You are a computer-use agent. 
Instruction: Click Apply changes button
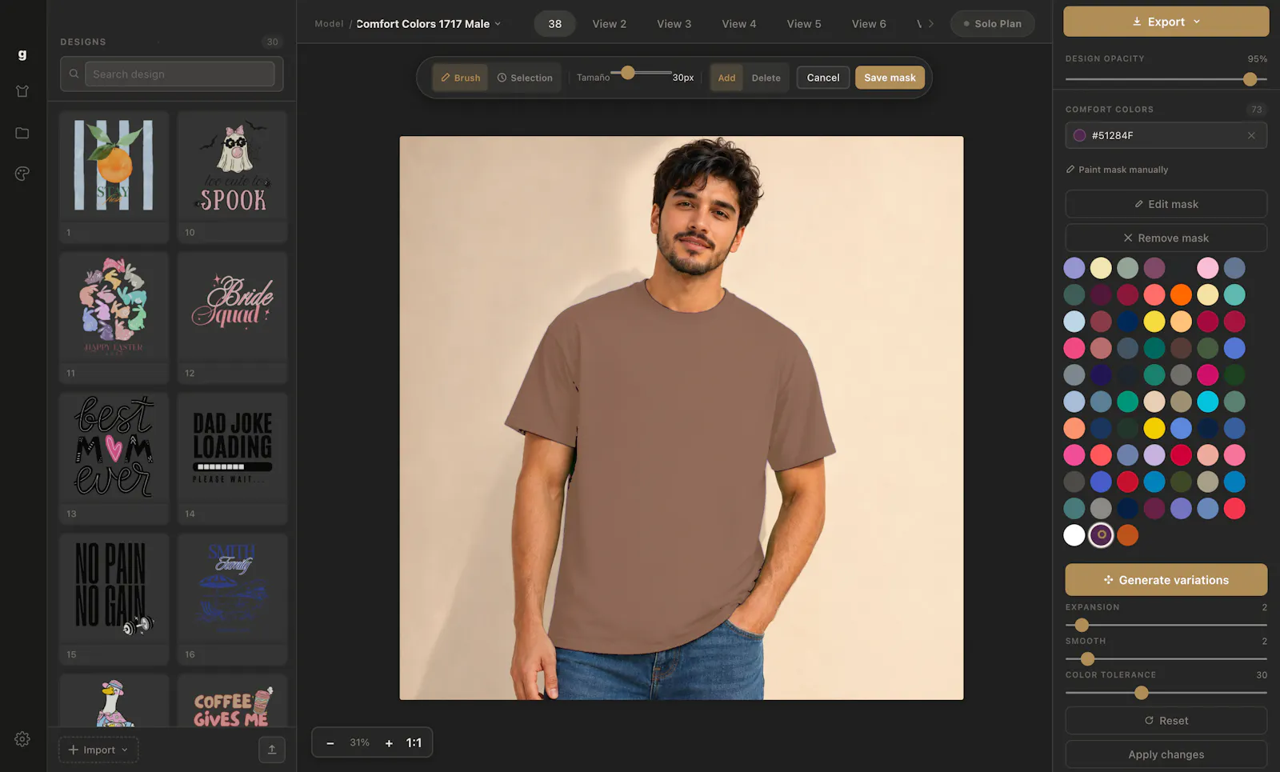1166,754
